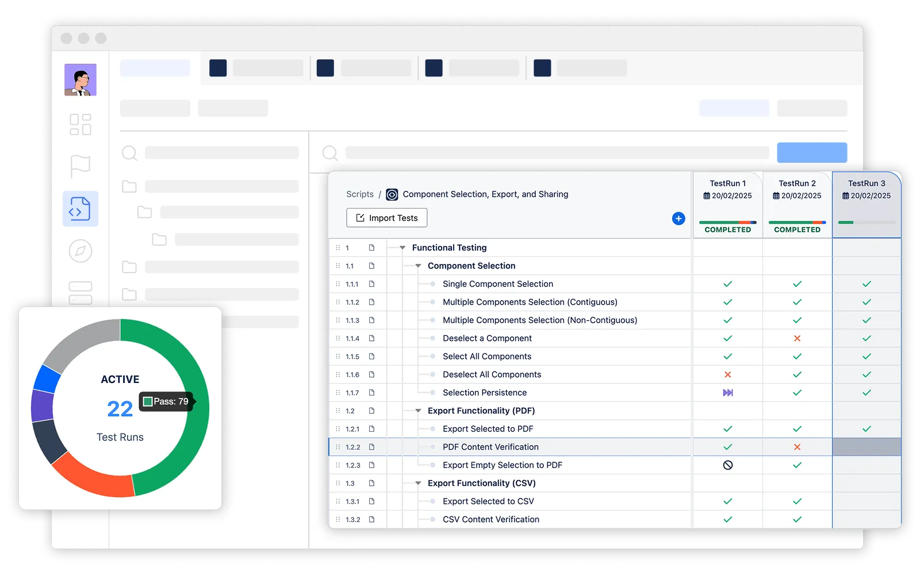Collapse Export Functionality (CSV) group
Viewport: 920px width, 575px height.
click(x=418, y=484)
